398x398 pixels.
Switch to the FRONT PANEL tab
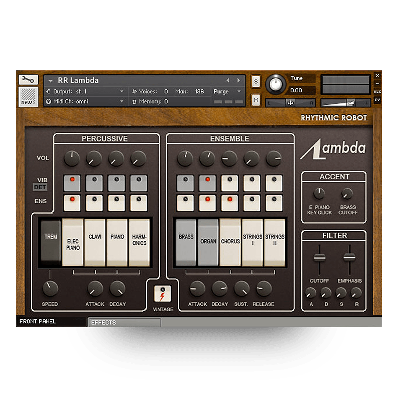point(51,322)
